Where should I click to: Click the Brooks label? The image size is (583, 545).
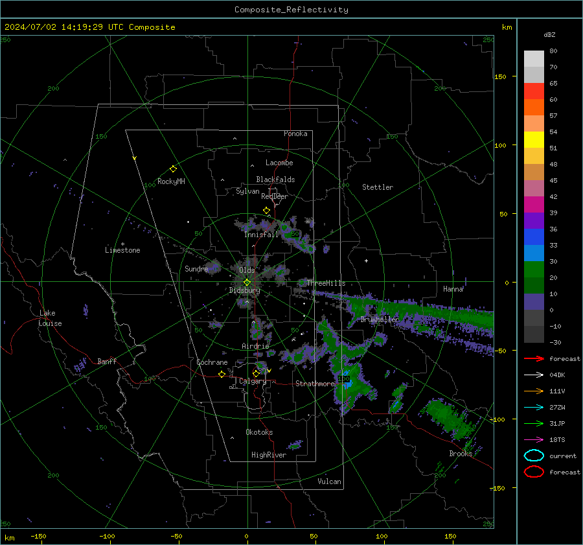[461, 454]
